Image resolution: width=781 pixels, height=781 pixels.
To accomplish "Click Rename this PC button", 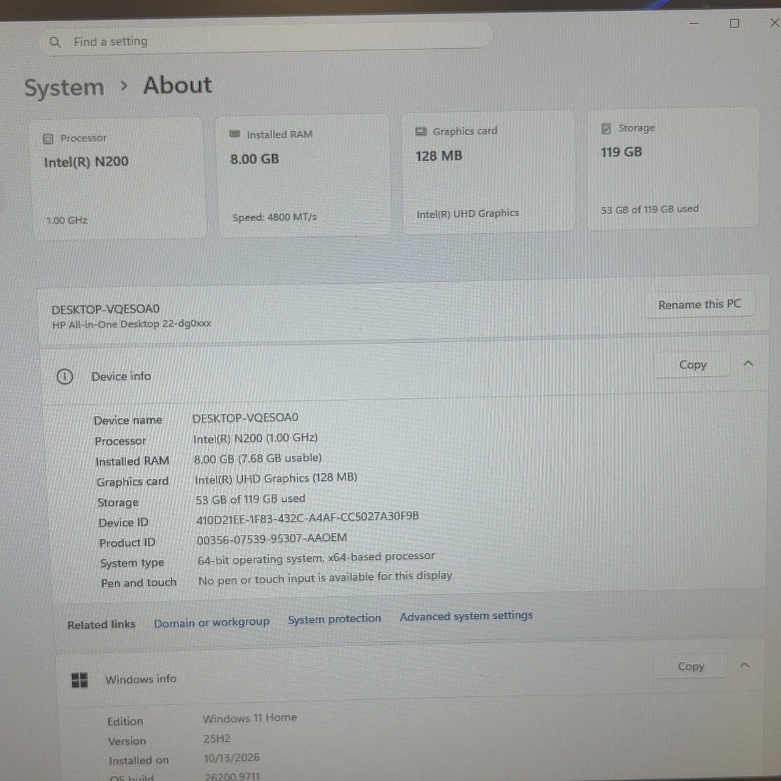I will [700, 305].
